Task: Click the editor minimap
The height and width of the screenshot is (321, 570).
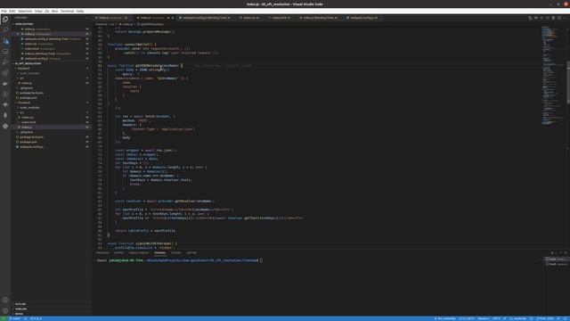Action: click(552, 77)
